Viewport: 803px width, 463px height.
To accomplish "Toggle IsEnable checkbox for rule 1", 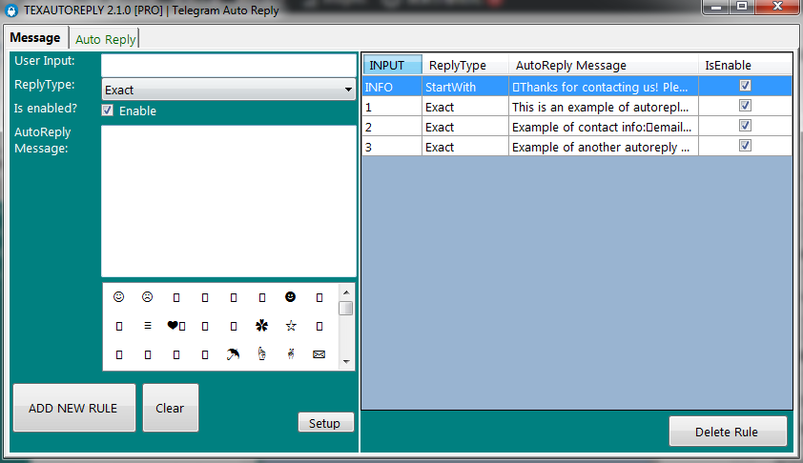I will [x=745, y=106].
